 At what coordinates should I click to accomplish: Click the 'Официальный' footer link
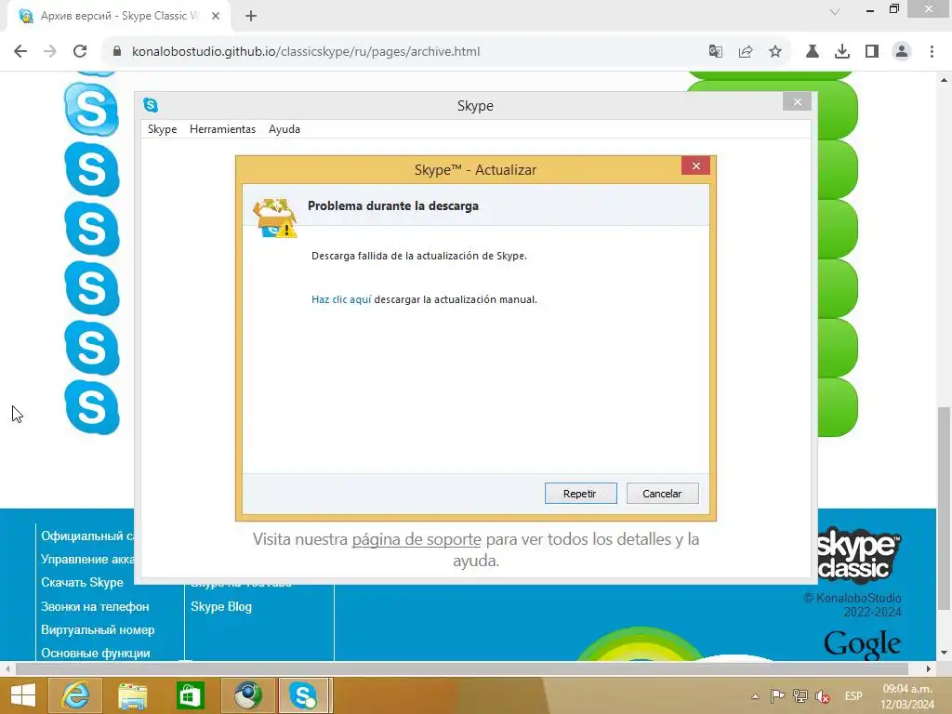[x=87, y=536]
